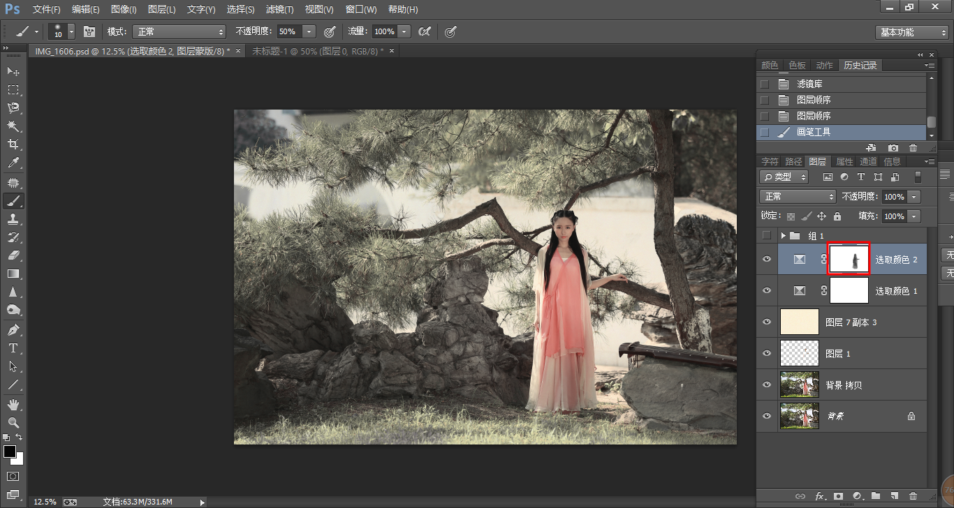Open the 滤镜(T) menu

click(x=280, y=10)
